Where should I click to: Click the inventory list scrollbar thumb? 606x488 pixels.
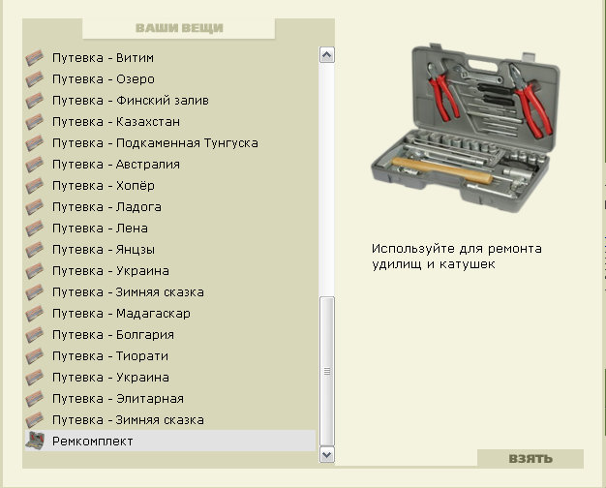(327, 371)
